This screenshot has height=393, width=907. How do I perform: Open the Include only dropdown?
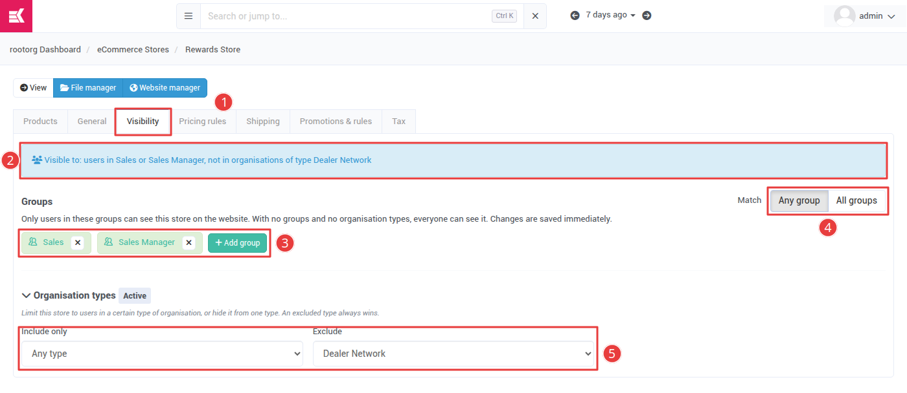[162, 354]
